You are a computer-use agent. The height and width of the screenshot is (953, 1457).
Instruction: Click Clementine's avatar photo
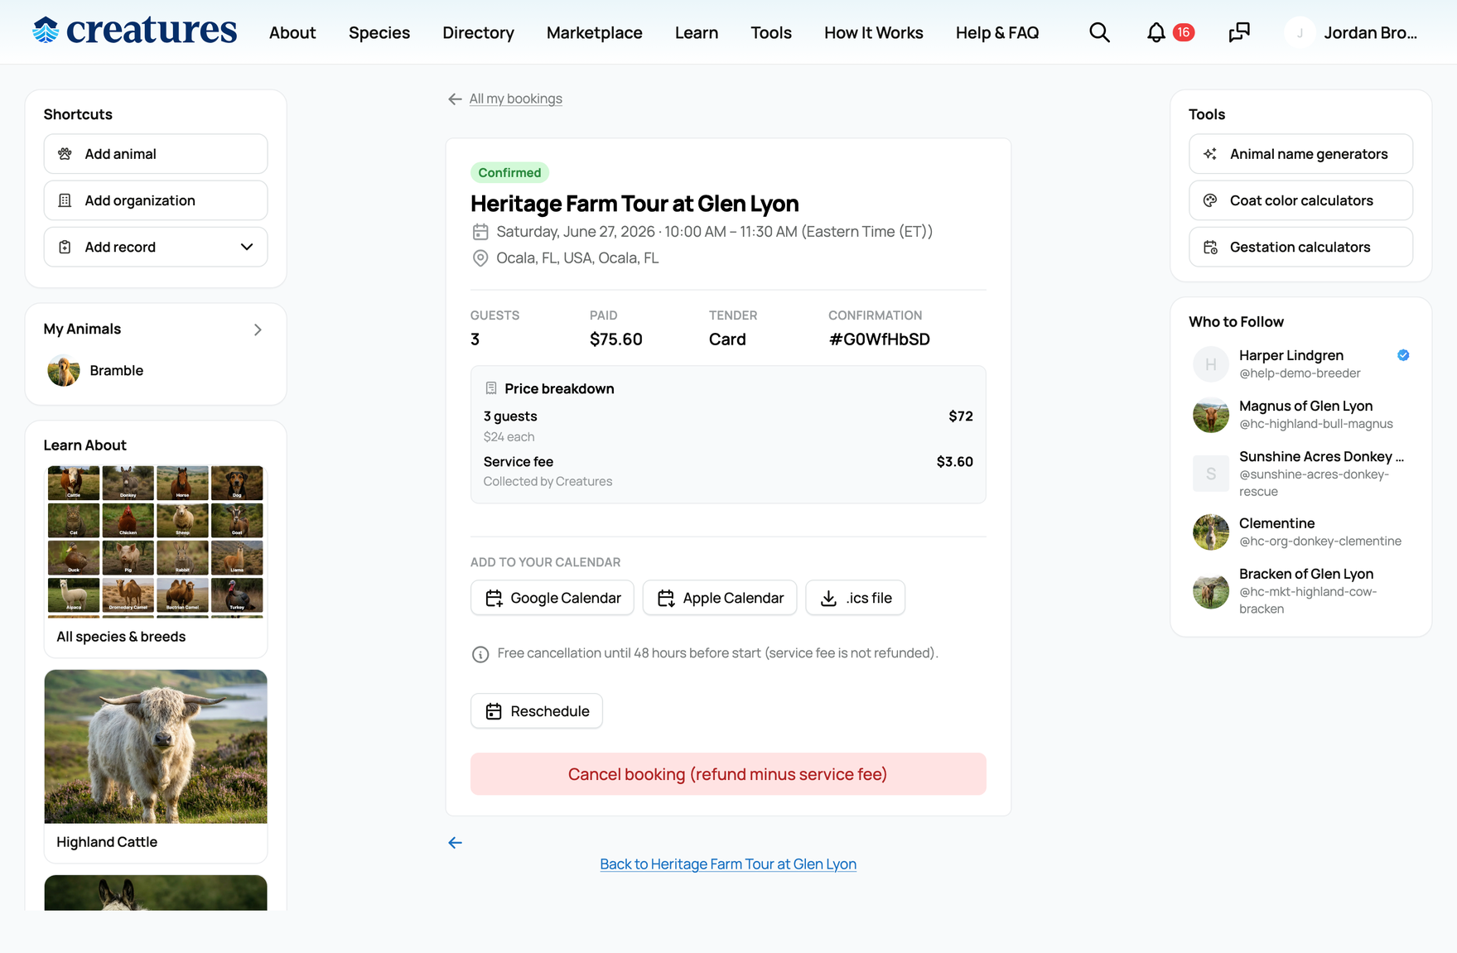(1211, 532)
